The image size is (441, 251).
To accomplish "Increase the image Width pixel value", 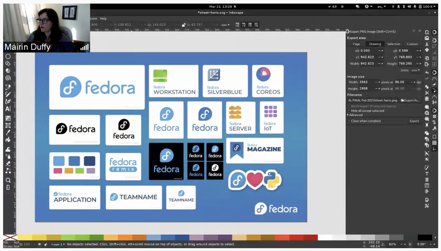I will pos(379,82).
